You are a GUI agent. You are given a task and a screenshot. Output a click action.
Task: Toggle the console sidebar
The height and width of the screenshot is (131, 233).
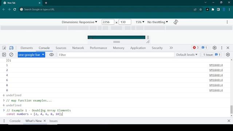click(4, 55)
